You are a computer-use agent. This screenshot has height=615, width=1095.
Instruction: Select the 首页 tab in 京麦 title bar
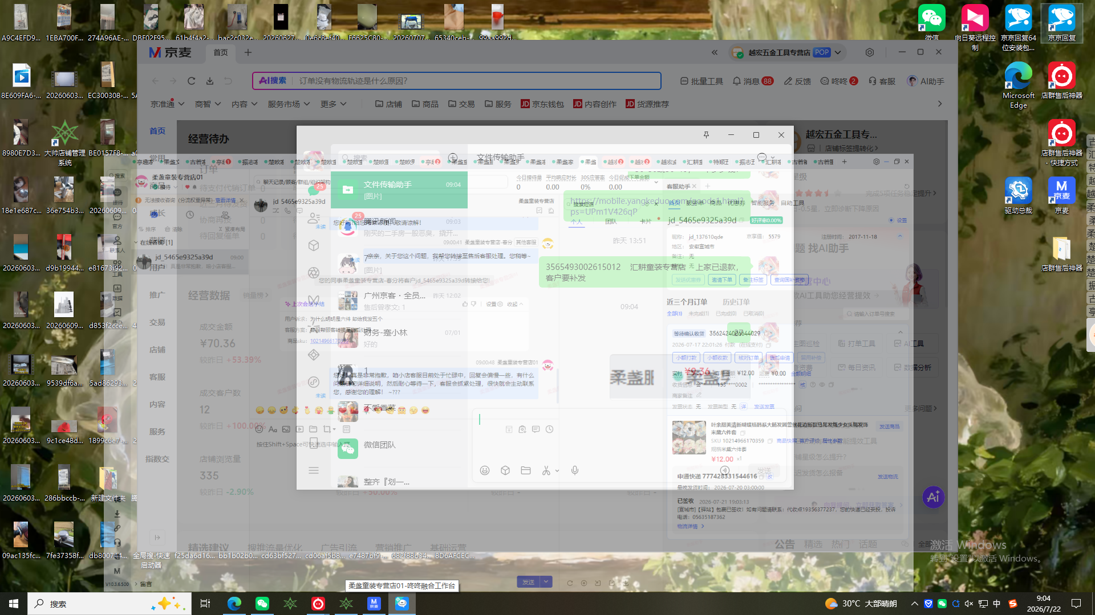point(221,52)
